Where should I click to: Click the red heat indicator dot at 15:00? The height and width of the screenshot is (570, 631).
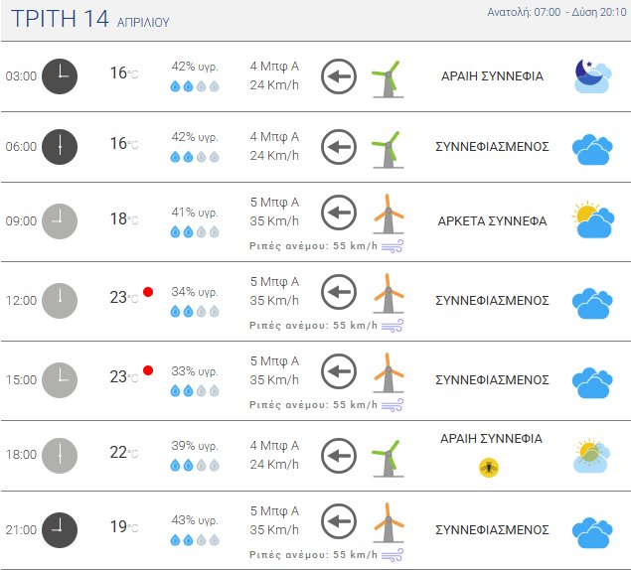148,370
